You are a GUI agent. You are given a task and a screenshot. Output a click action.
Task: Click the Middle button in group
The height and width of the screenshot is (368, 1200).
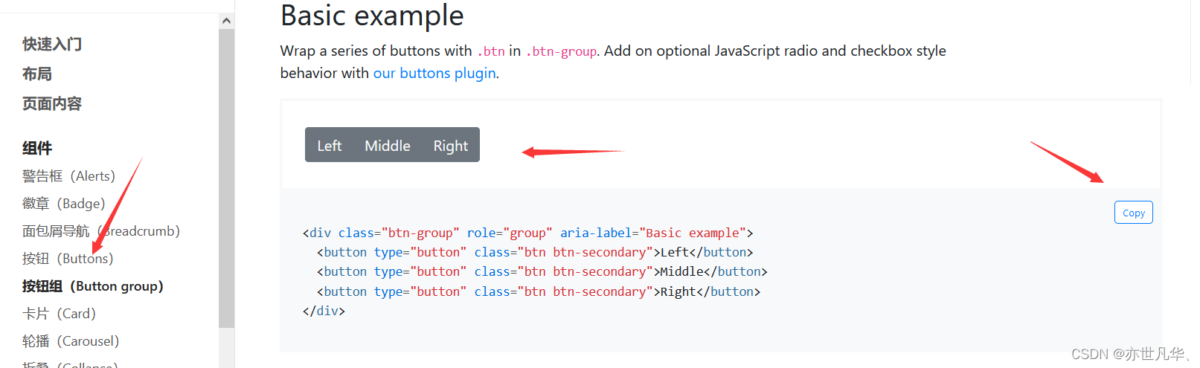click(x=387, y=145)
